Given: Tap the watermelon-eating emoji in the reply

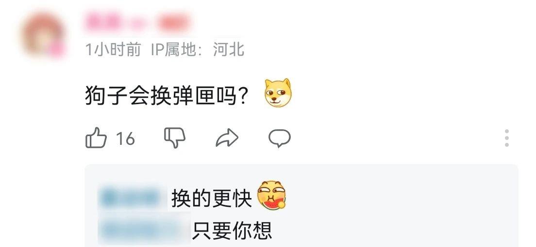Looking at the screenshot, I should pyautogui.click(x=272, y=196).
